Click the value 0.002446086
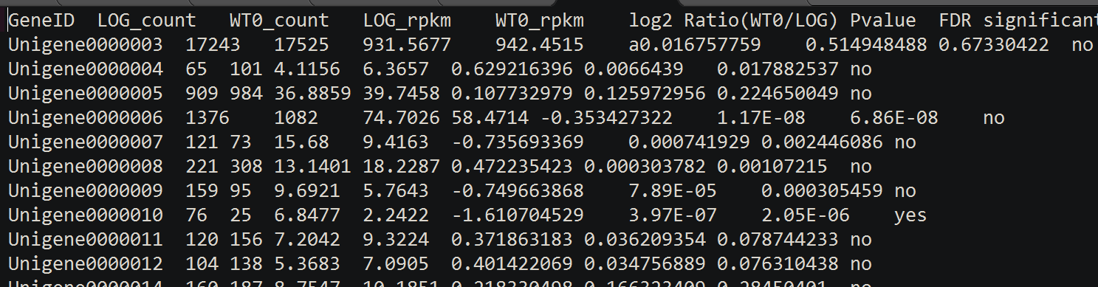1098x287 pixels. click(822, 142)
